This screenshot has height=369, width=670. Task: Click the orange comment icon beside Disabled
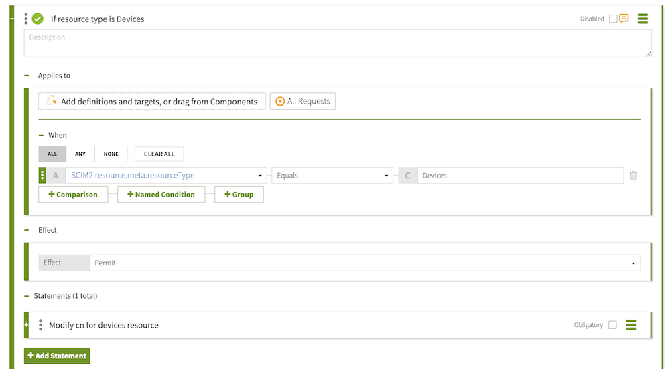[624, 19]
